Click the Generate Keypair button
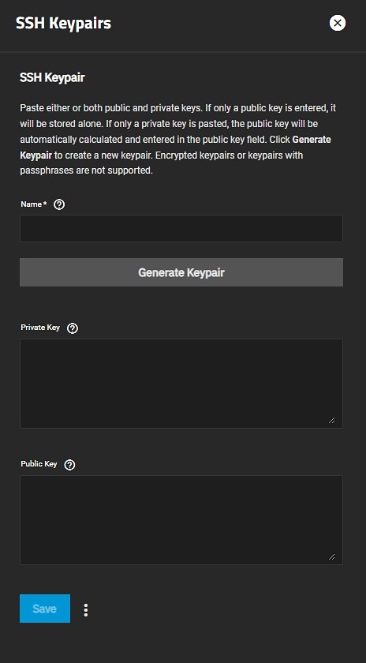The image size is (366, 663). 181,272
